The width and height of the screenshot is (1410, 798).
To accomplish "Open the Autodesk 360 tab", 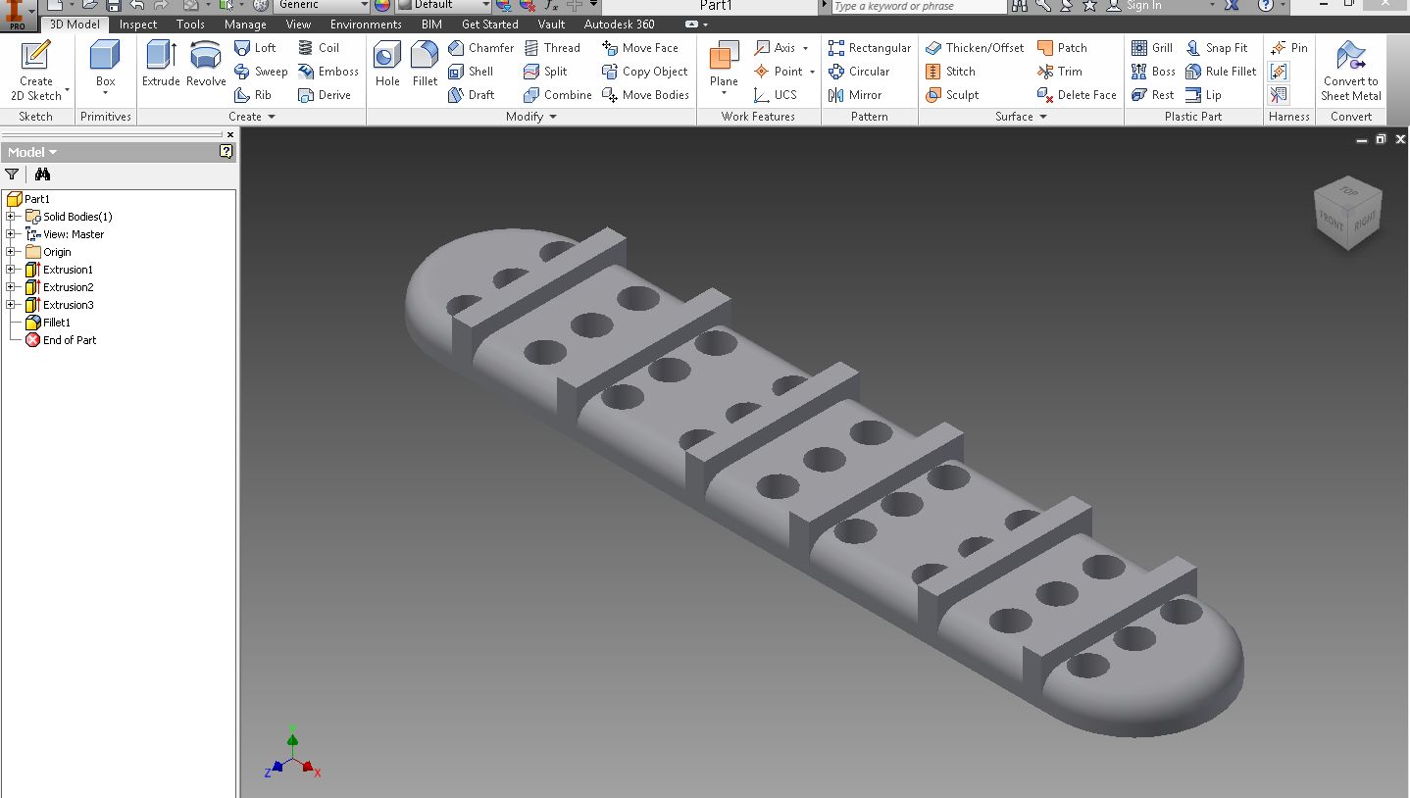I will tap(620, 25).
